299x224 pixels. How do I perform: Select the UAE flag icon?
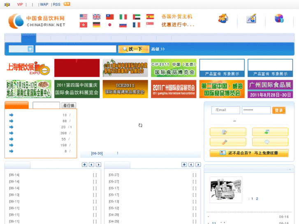137,17
